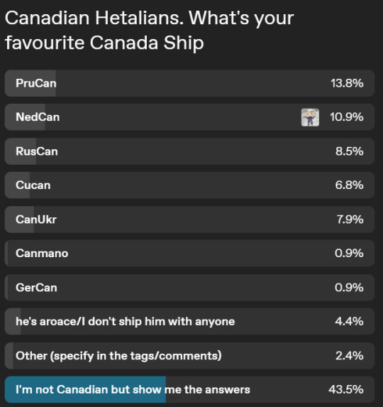
Task: Pick the Cucan poll option
Action: tap(189, 185)
